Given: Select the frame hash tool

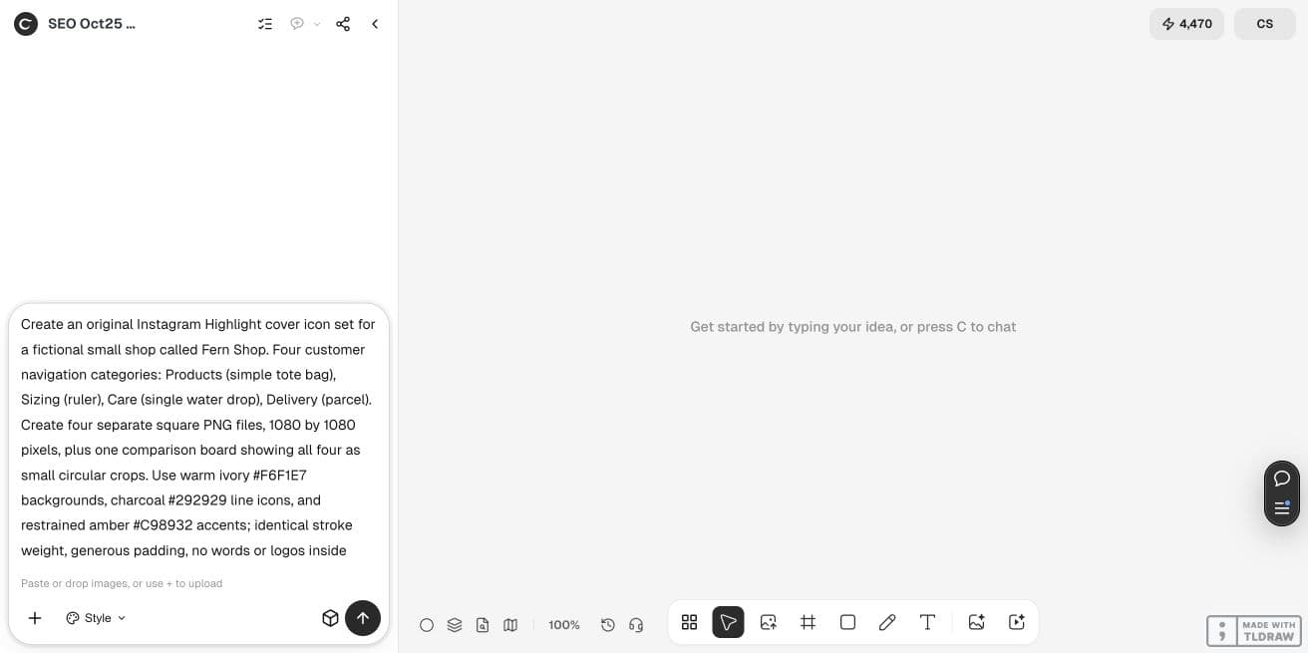Looking at the screenshot, I should (809, 622).
